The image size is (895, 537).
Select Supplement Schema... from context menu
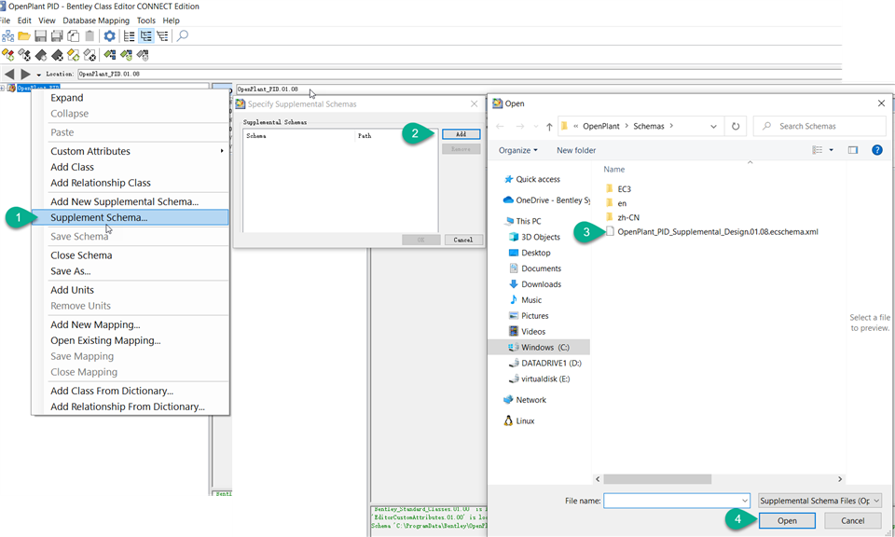tap(99, 217)
